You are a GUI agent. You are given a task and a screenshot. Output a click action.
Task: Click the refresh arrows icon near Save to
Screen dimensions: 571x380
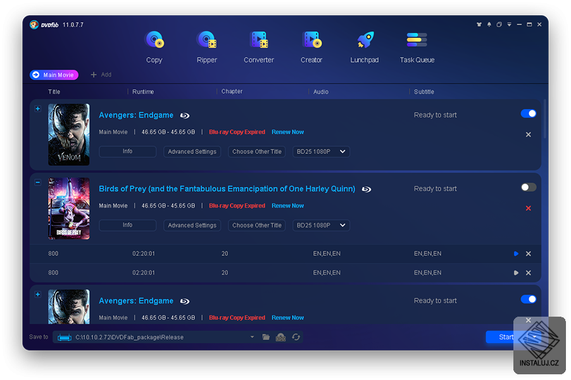click(x=296, y=337)
